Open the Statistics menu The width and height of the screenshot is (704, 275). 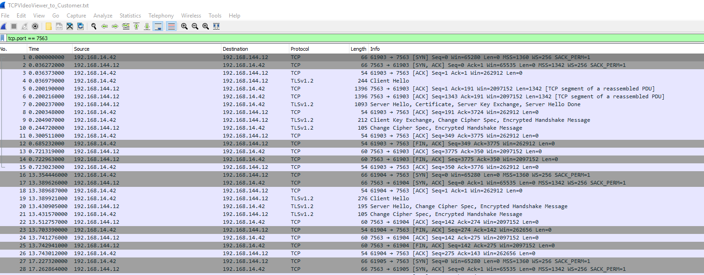(130, 16)
